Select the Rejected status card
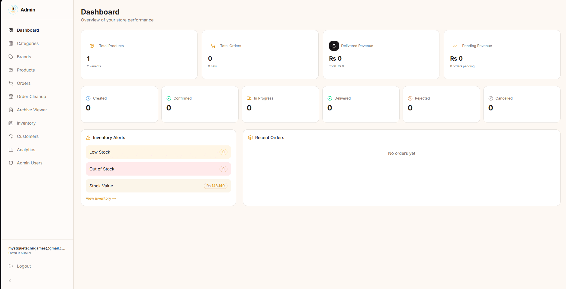This screenshot has width=566, height=289. point(441,104)
